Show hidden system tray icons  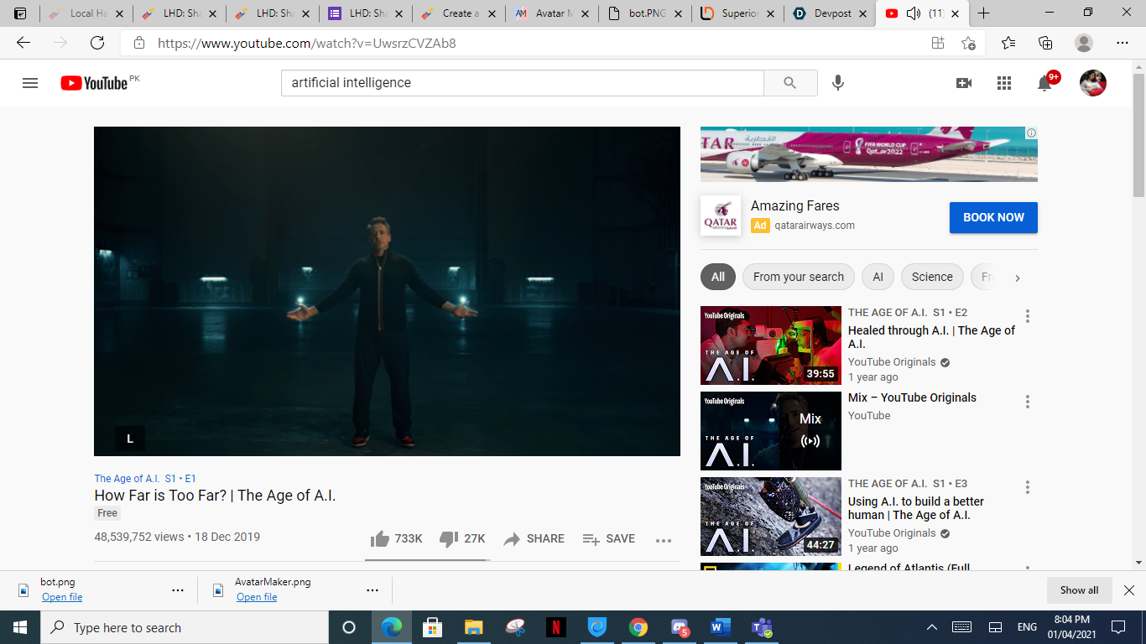pyautogui.click(x=931, y=627)
